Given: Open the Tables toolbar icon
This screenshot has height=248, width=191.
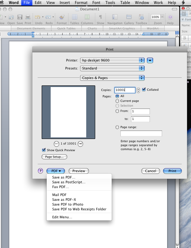Looking at the screenshot, I should [75, 17].
